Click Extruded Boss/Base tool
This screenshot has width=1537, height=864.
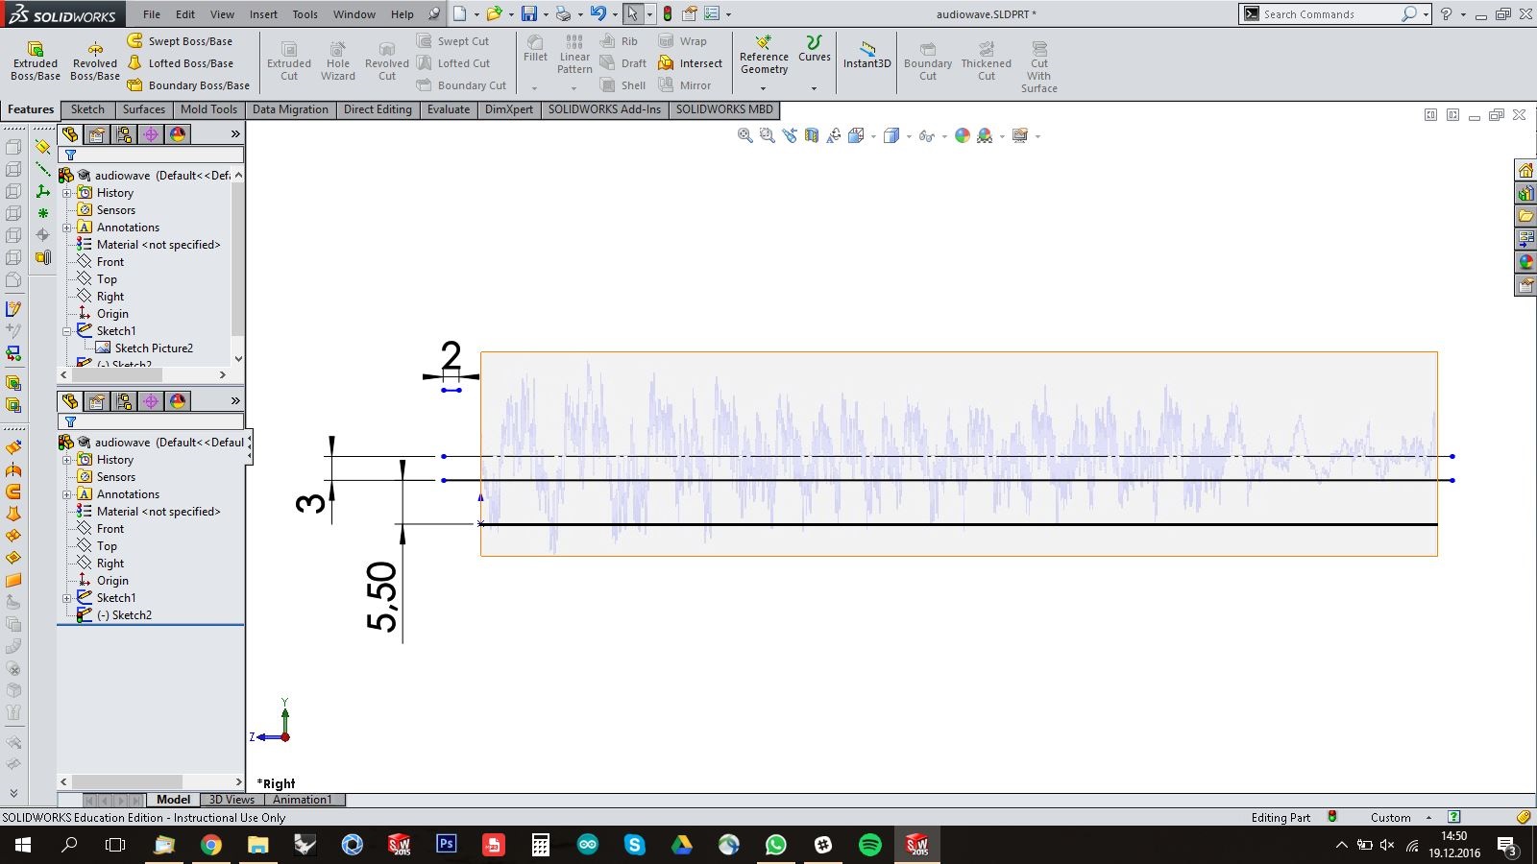tap(36, 60)
